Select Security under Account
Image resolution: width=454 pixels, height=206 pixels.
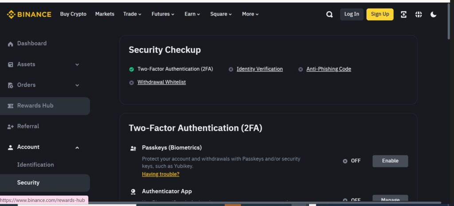point(45,183)
